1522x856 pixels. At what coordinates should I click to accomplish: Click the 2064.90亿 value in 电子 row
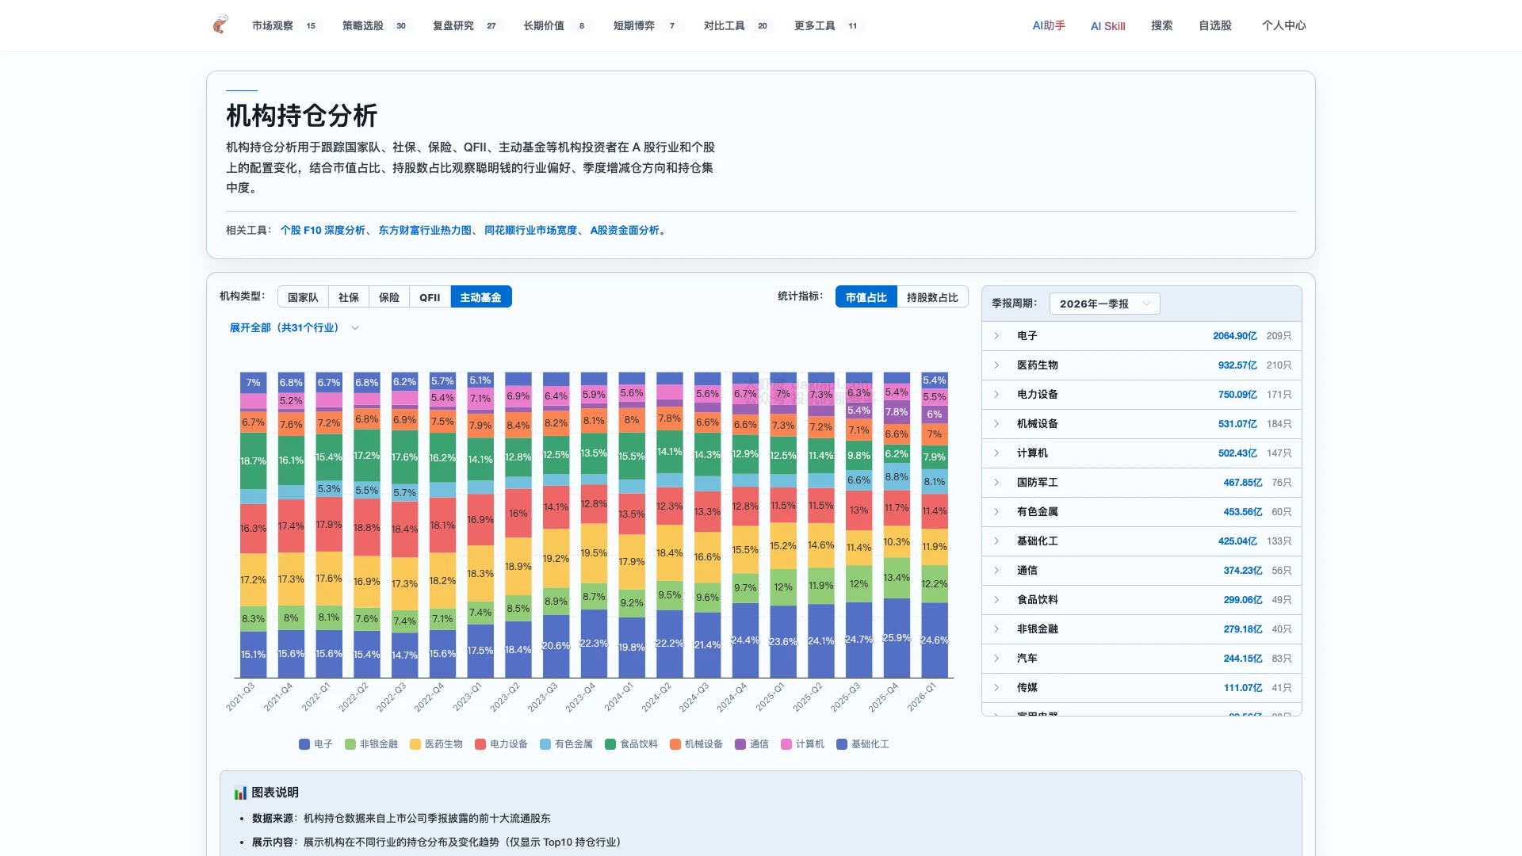tap(1235, 336)
